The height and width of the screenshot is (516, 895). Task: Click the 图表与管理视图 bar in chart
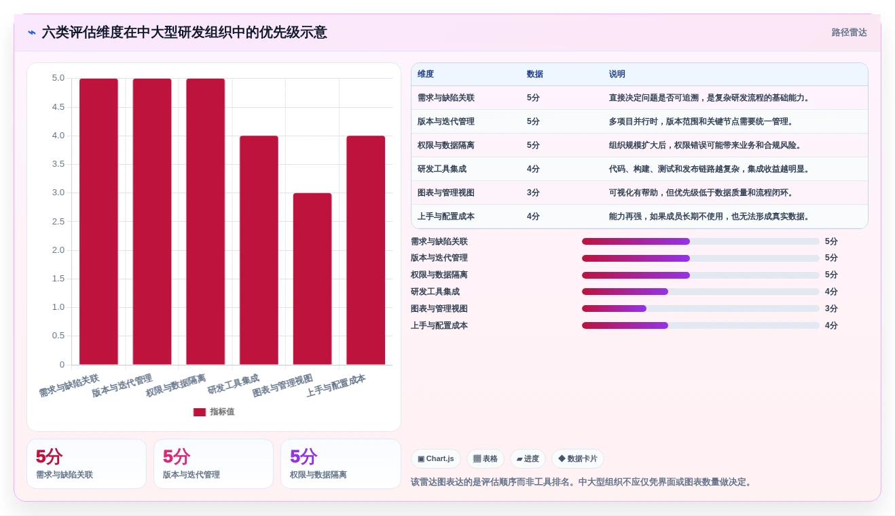312,279
